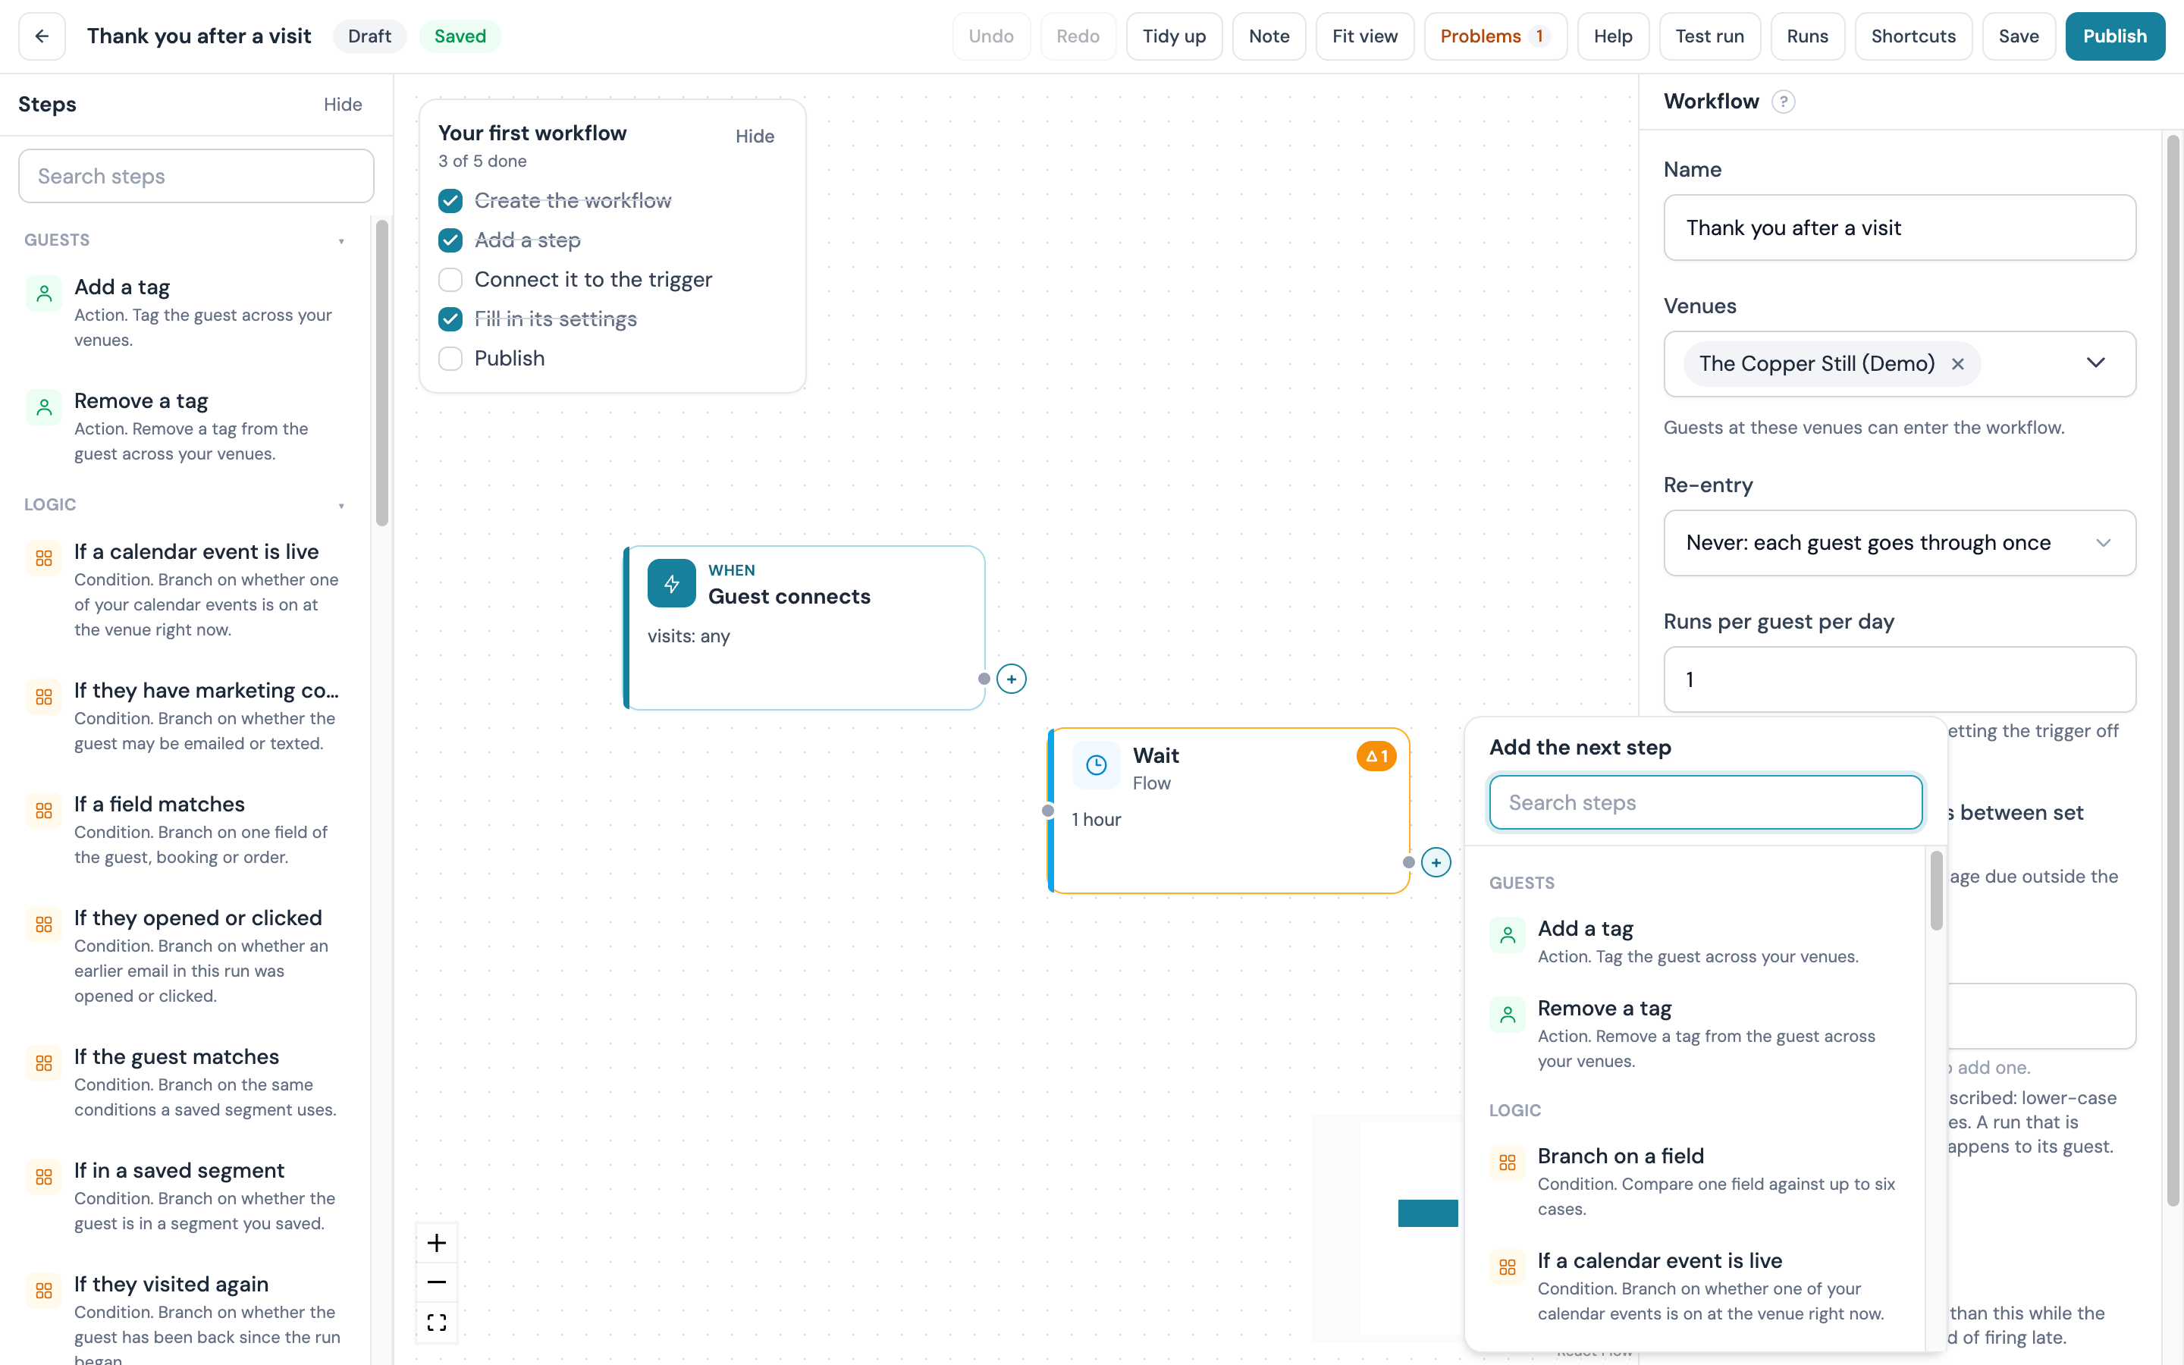
Task: Start a Test run
Action: (x=1709, y=36)
